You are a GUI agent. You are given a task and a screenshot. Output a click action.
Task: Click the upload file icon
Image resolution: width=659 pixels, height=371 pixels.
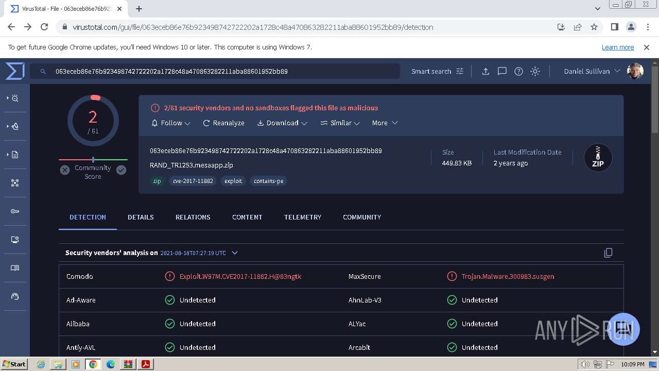tap(485, 71)
